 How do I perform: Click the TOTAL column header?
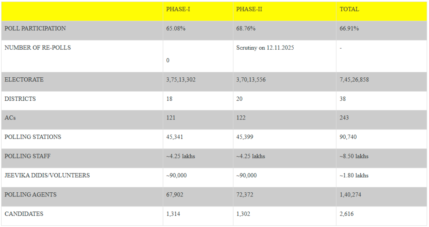pyautogui.click(x=349, y=9)
